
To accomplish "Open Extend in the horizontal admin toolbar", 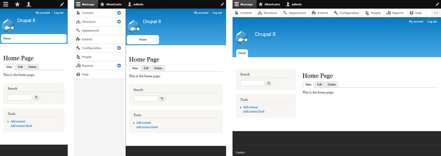I will [x=320, y=13].
